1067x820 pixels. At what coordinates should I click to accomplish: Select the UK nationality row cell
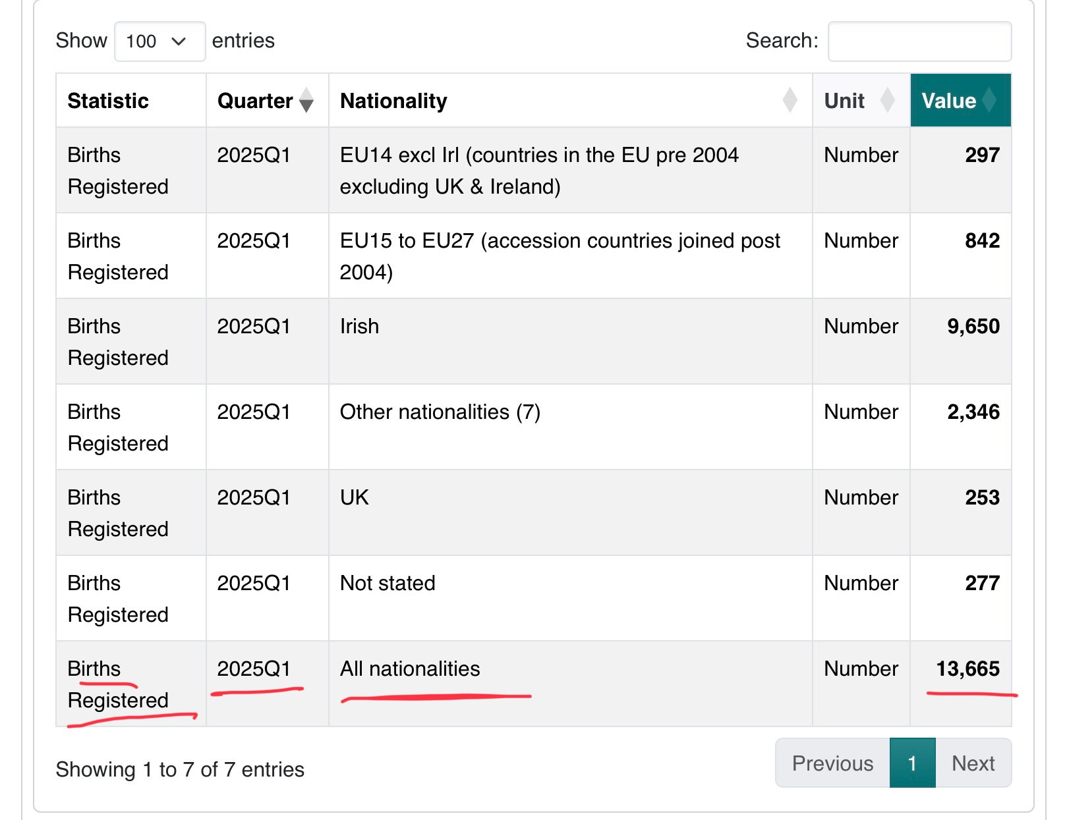pyautogui.click(x=355, y=498)
